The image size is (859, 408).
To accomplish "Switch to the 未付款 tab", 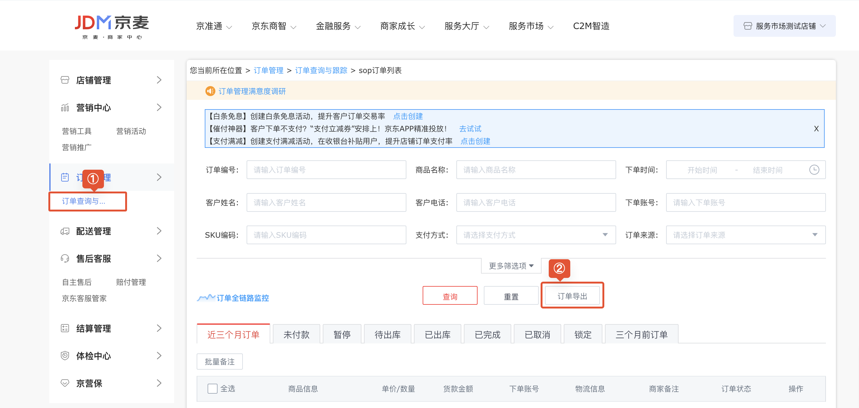I will pyautogui.click(x=296, y=334).
